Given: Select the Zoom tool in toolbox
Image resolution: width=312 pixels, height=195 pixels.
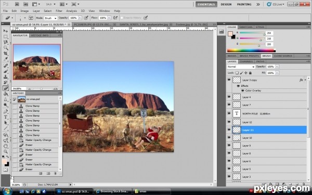Looking at the screenshot, I should (x=6, y=152).
